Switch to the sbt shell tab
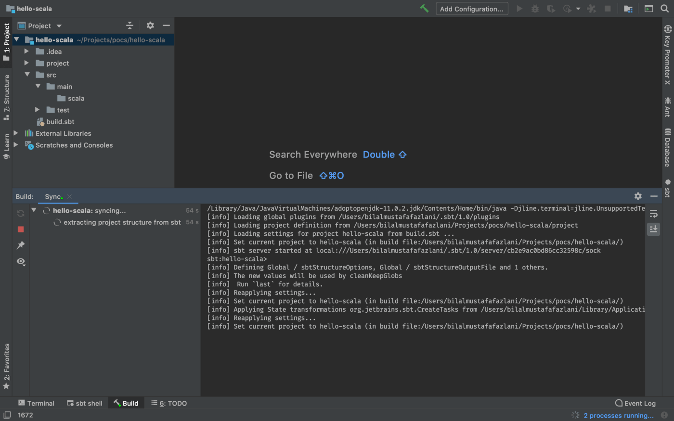This screenshot has height=421, width=674. coord(85,403)
